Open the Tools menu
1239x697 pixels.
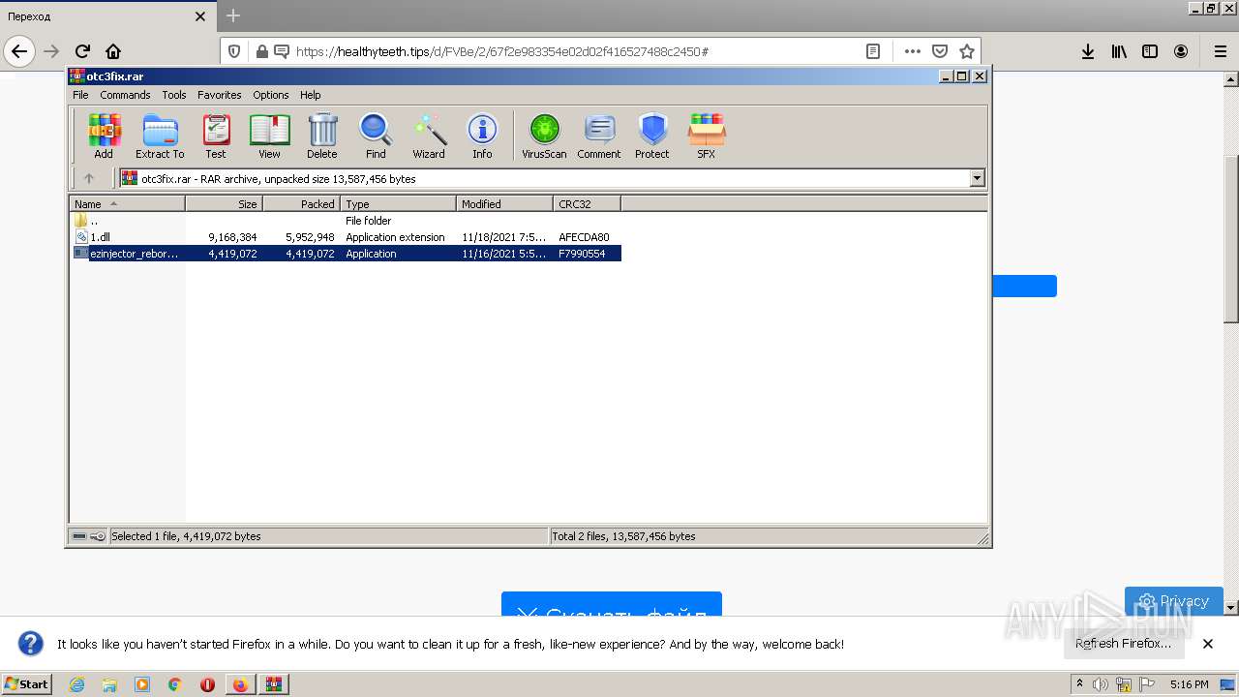coord(174,95)
